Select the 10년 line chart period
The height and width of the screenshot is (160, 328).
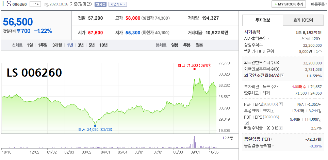[103, 45]
